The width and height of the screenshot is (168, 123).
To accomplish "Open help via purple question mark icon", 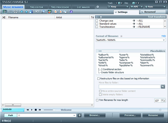I will 71,11.
